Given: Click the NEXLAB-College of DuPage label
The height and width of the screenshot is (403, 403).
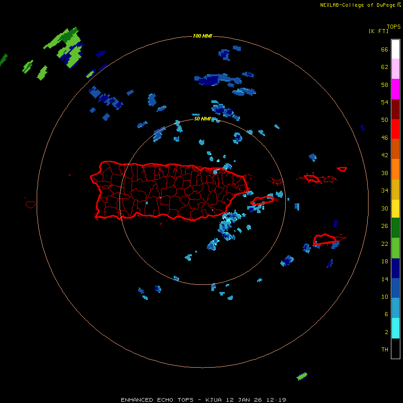Looking at the screenshot, I should [360, 5].
